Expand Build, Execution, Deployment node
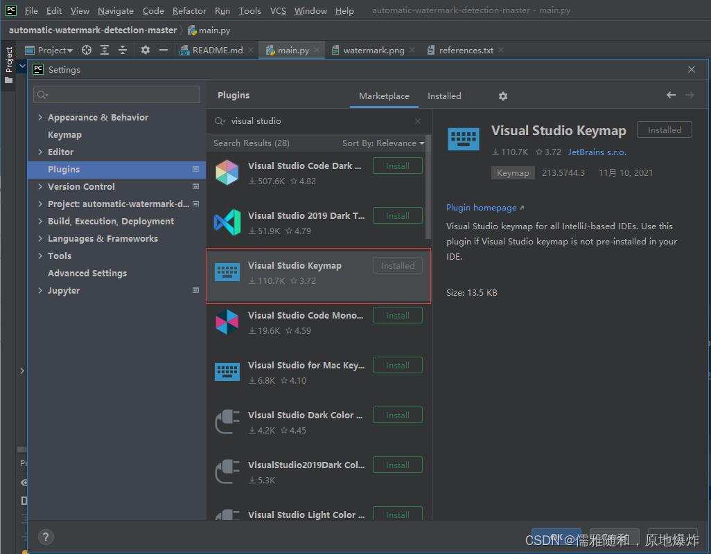Viewport: 711px width, 554px height. [40, 221]
